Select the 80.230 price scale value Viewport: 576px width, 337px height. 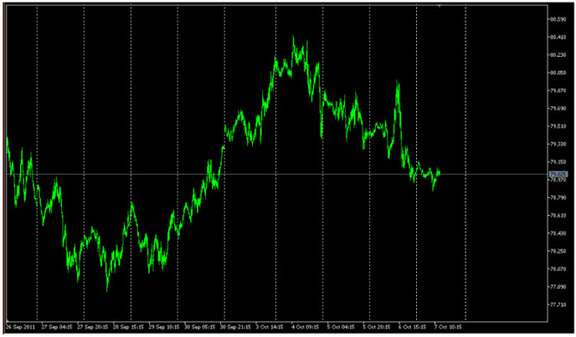[558, 54]
